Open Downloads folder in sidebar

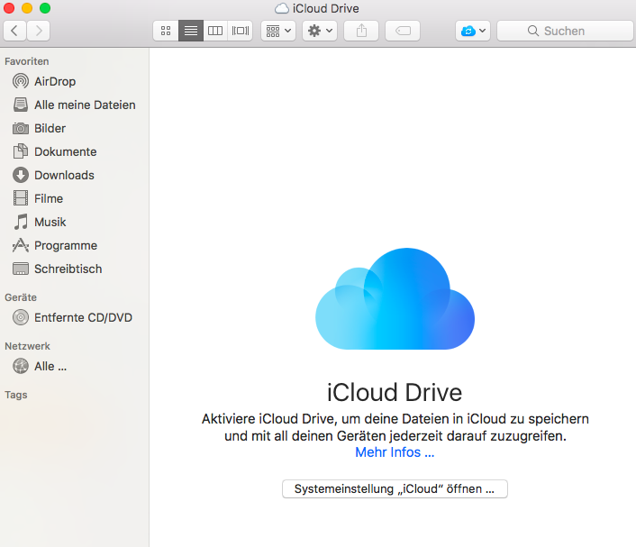pos(64,175)
